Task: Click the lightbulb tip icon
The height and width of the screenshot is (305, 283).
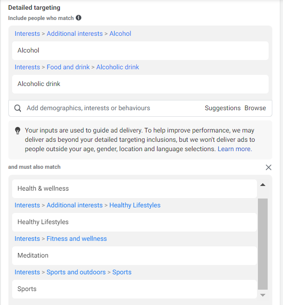Action: tap(18, 131)
